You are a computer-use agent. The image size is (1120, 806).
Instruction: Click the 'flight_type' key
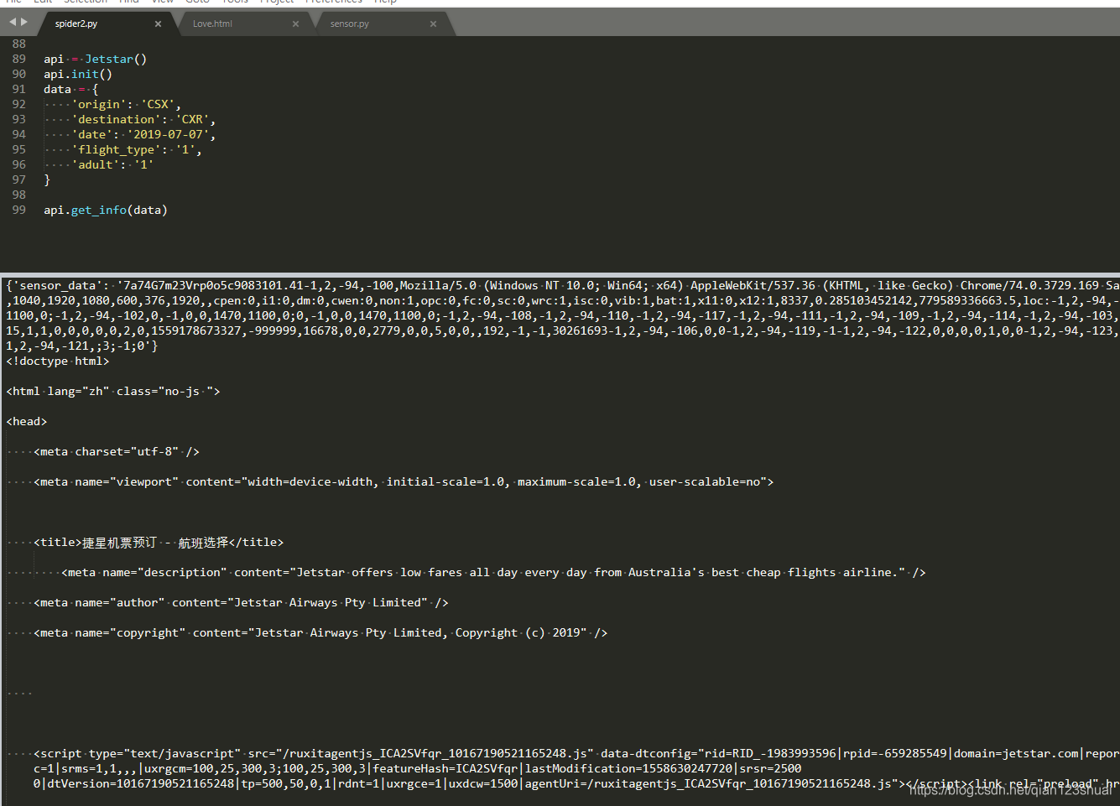117,149
